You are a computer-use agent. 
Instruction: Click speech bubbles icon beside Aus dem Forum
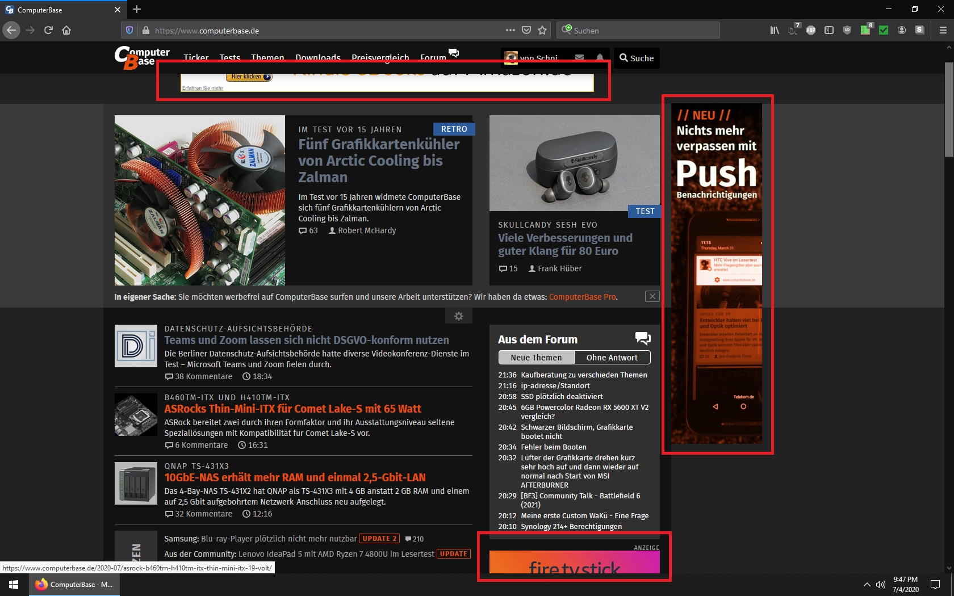[643, 339]
